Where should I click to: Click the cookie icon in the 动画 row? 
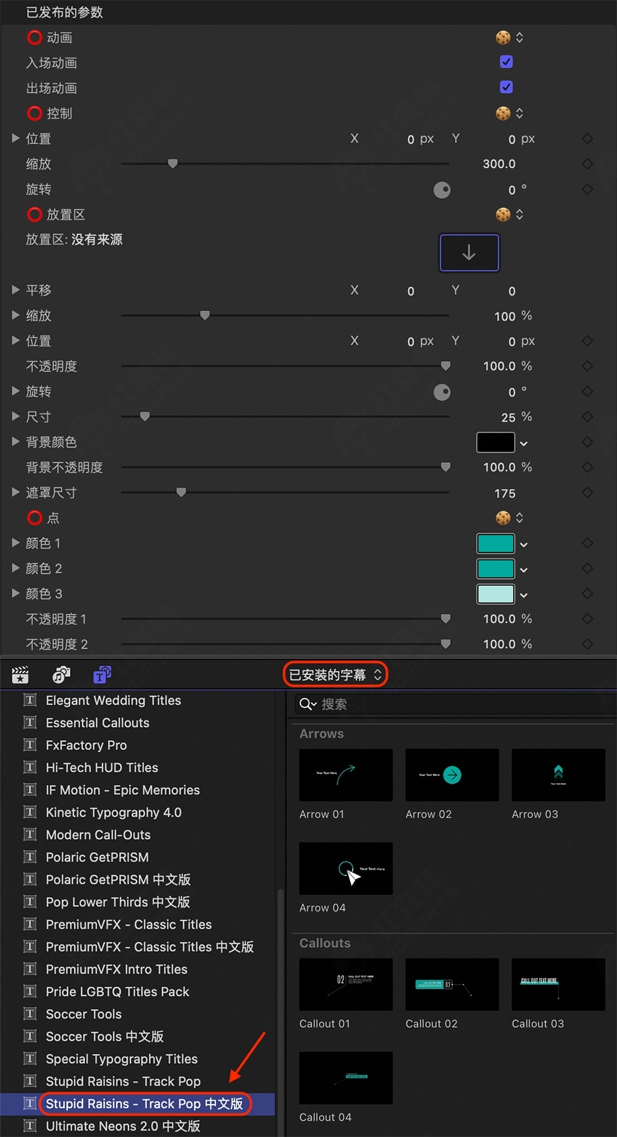503,38
